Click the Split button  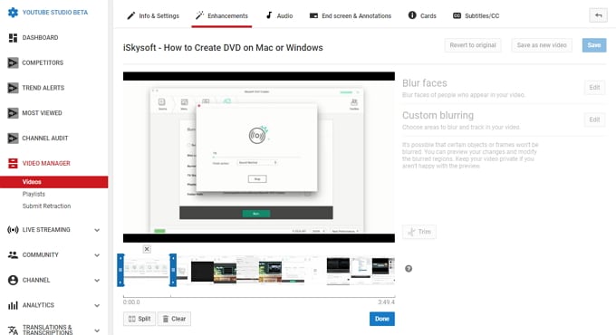[140, 319]
